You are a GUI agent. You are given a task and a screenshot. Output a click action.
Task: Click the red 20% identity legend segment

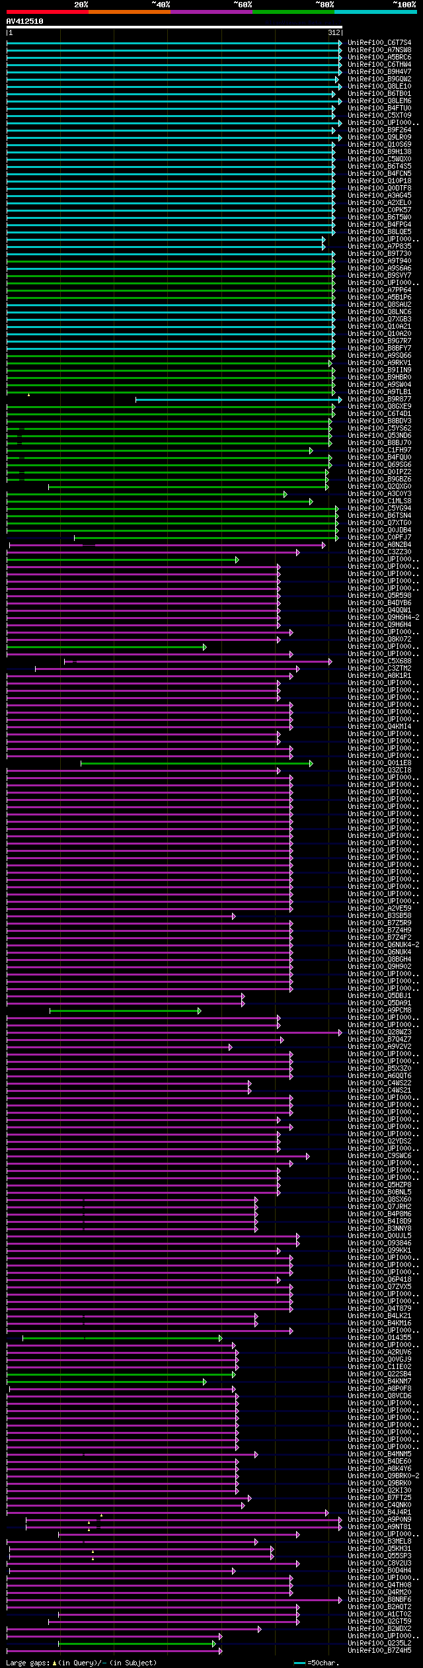(48, 12)
